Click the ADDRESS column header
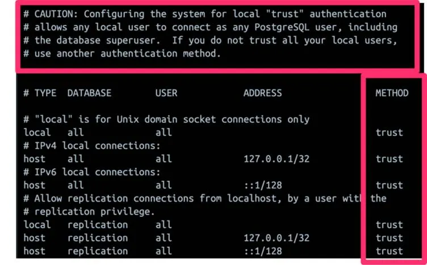This screenshot has height=265, width=427. pyautogui.click(x=262, y=93)
